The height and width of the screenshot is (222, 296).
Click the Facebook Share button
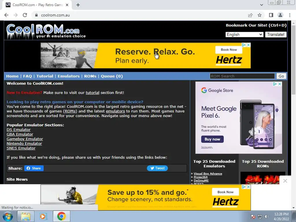(x=34, y=168)
